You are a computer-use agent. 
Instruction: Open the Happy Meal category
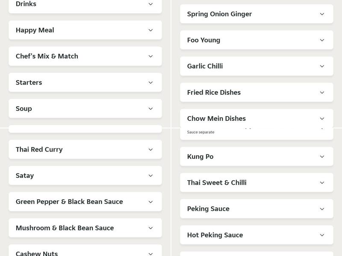point(85,30)
